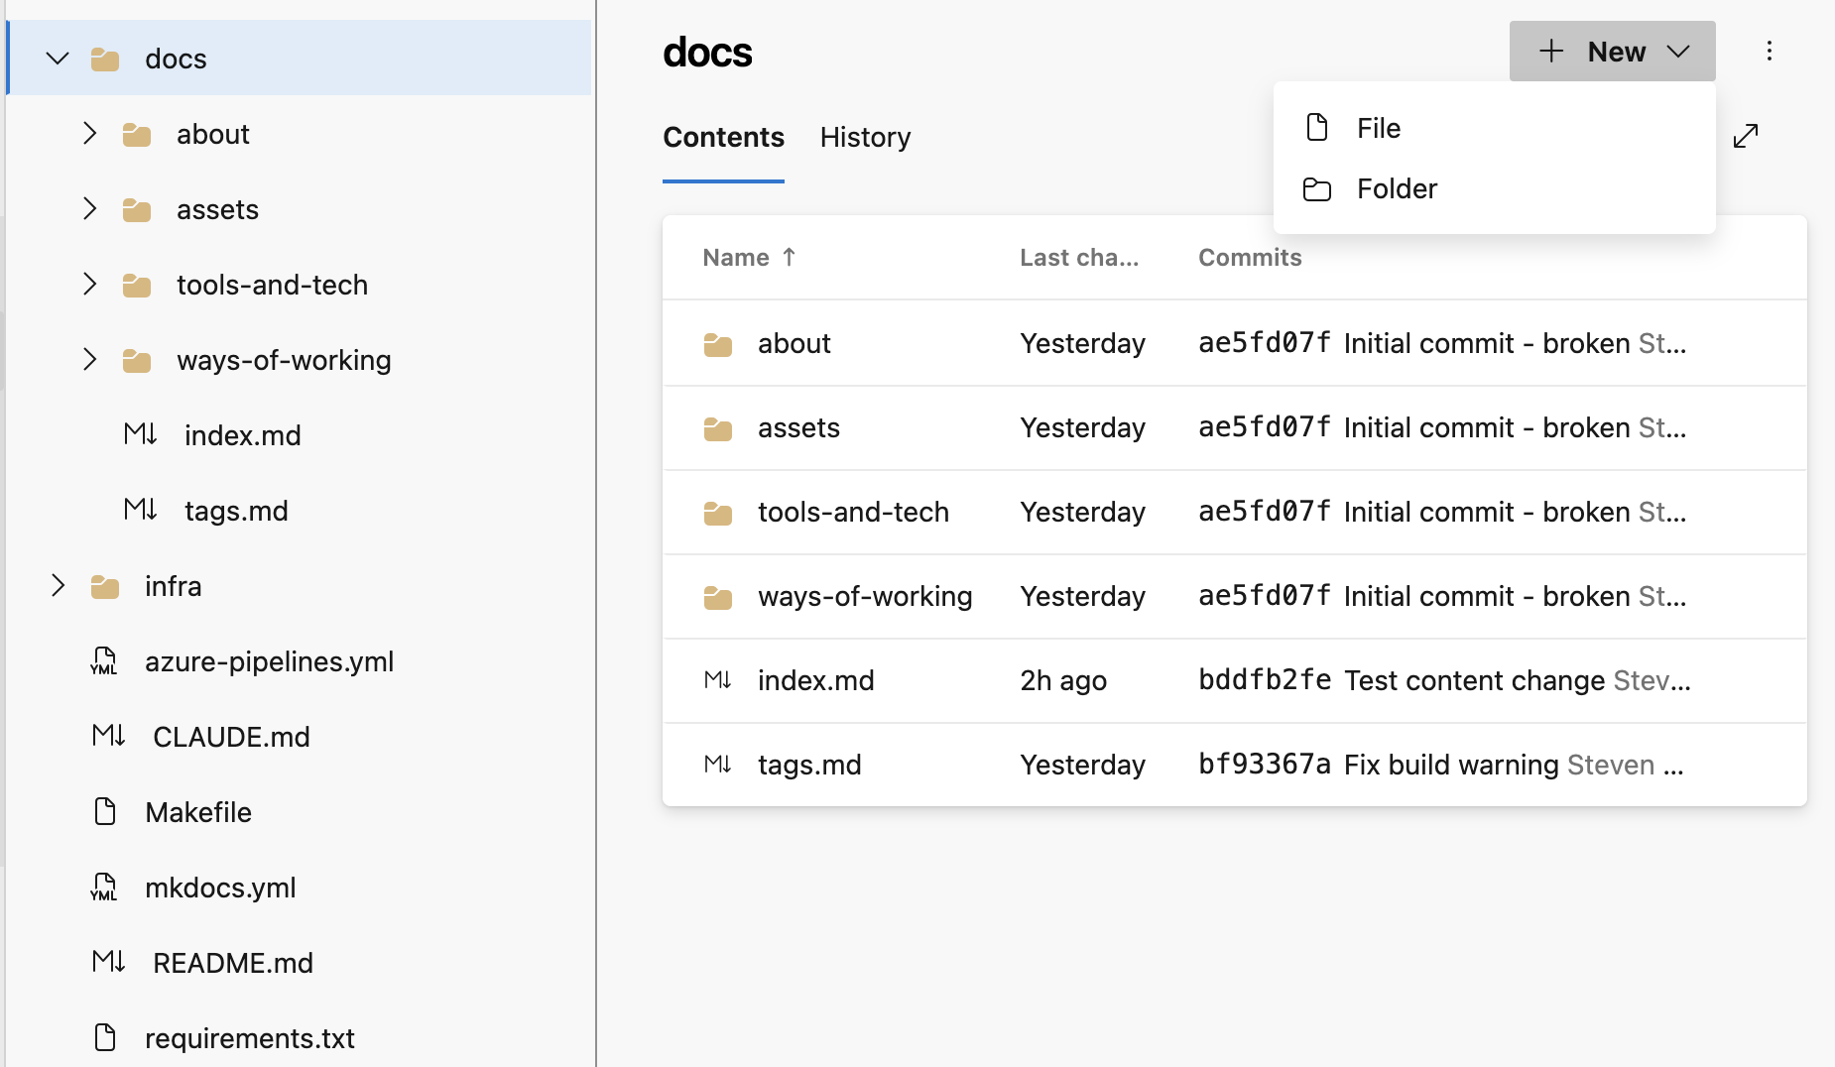This screenshot has width=1835, height=1067.
Task: Collapse the docs folder in tree
Action: (58, 59)
